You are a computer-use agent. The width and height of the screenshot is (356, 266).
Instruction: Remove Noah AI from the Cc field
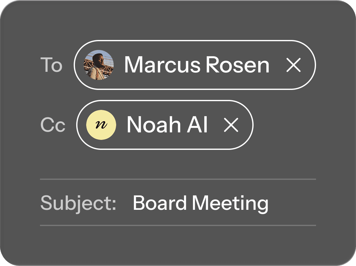click(231, 125)
